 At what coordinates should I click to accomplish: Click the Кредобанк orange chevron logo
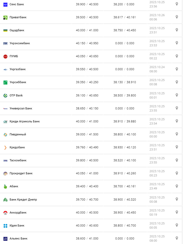(5, 148)
